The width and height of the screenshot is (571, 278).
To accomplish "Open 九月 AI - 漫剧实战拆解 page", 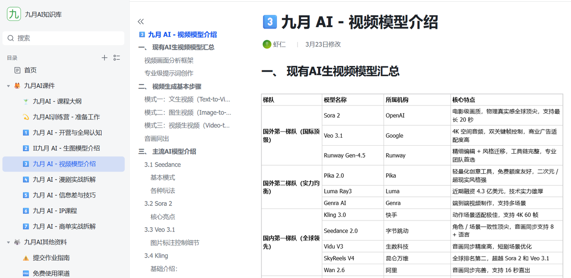I will (63, 180).
